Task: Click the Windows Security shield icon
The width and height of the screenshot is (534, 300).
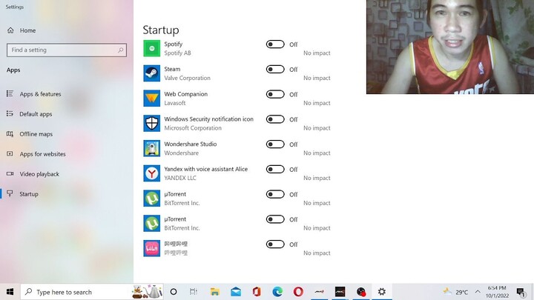Action: 151,124
